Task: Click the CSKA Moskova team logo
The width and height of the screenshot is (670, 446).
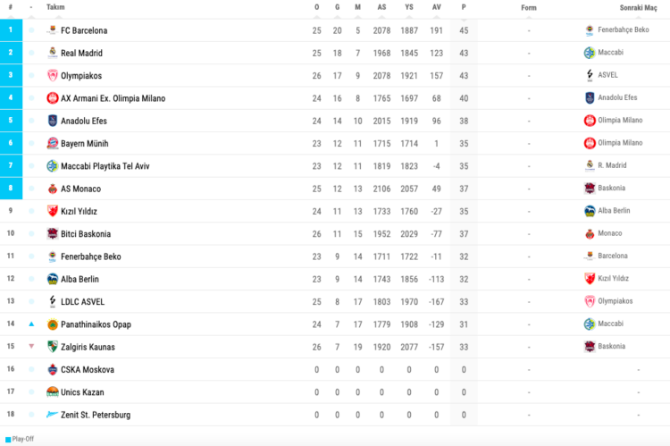Action: (x=53, y=369)
